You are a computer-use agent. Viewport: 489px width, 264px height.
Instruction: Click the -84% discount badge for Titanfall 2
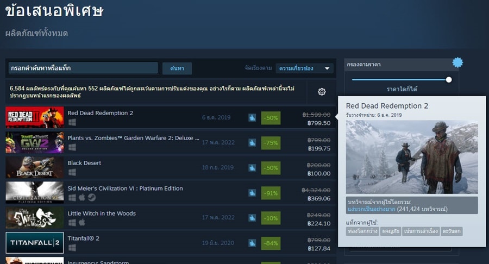coord(271,243)
